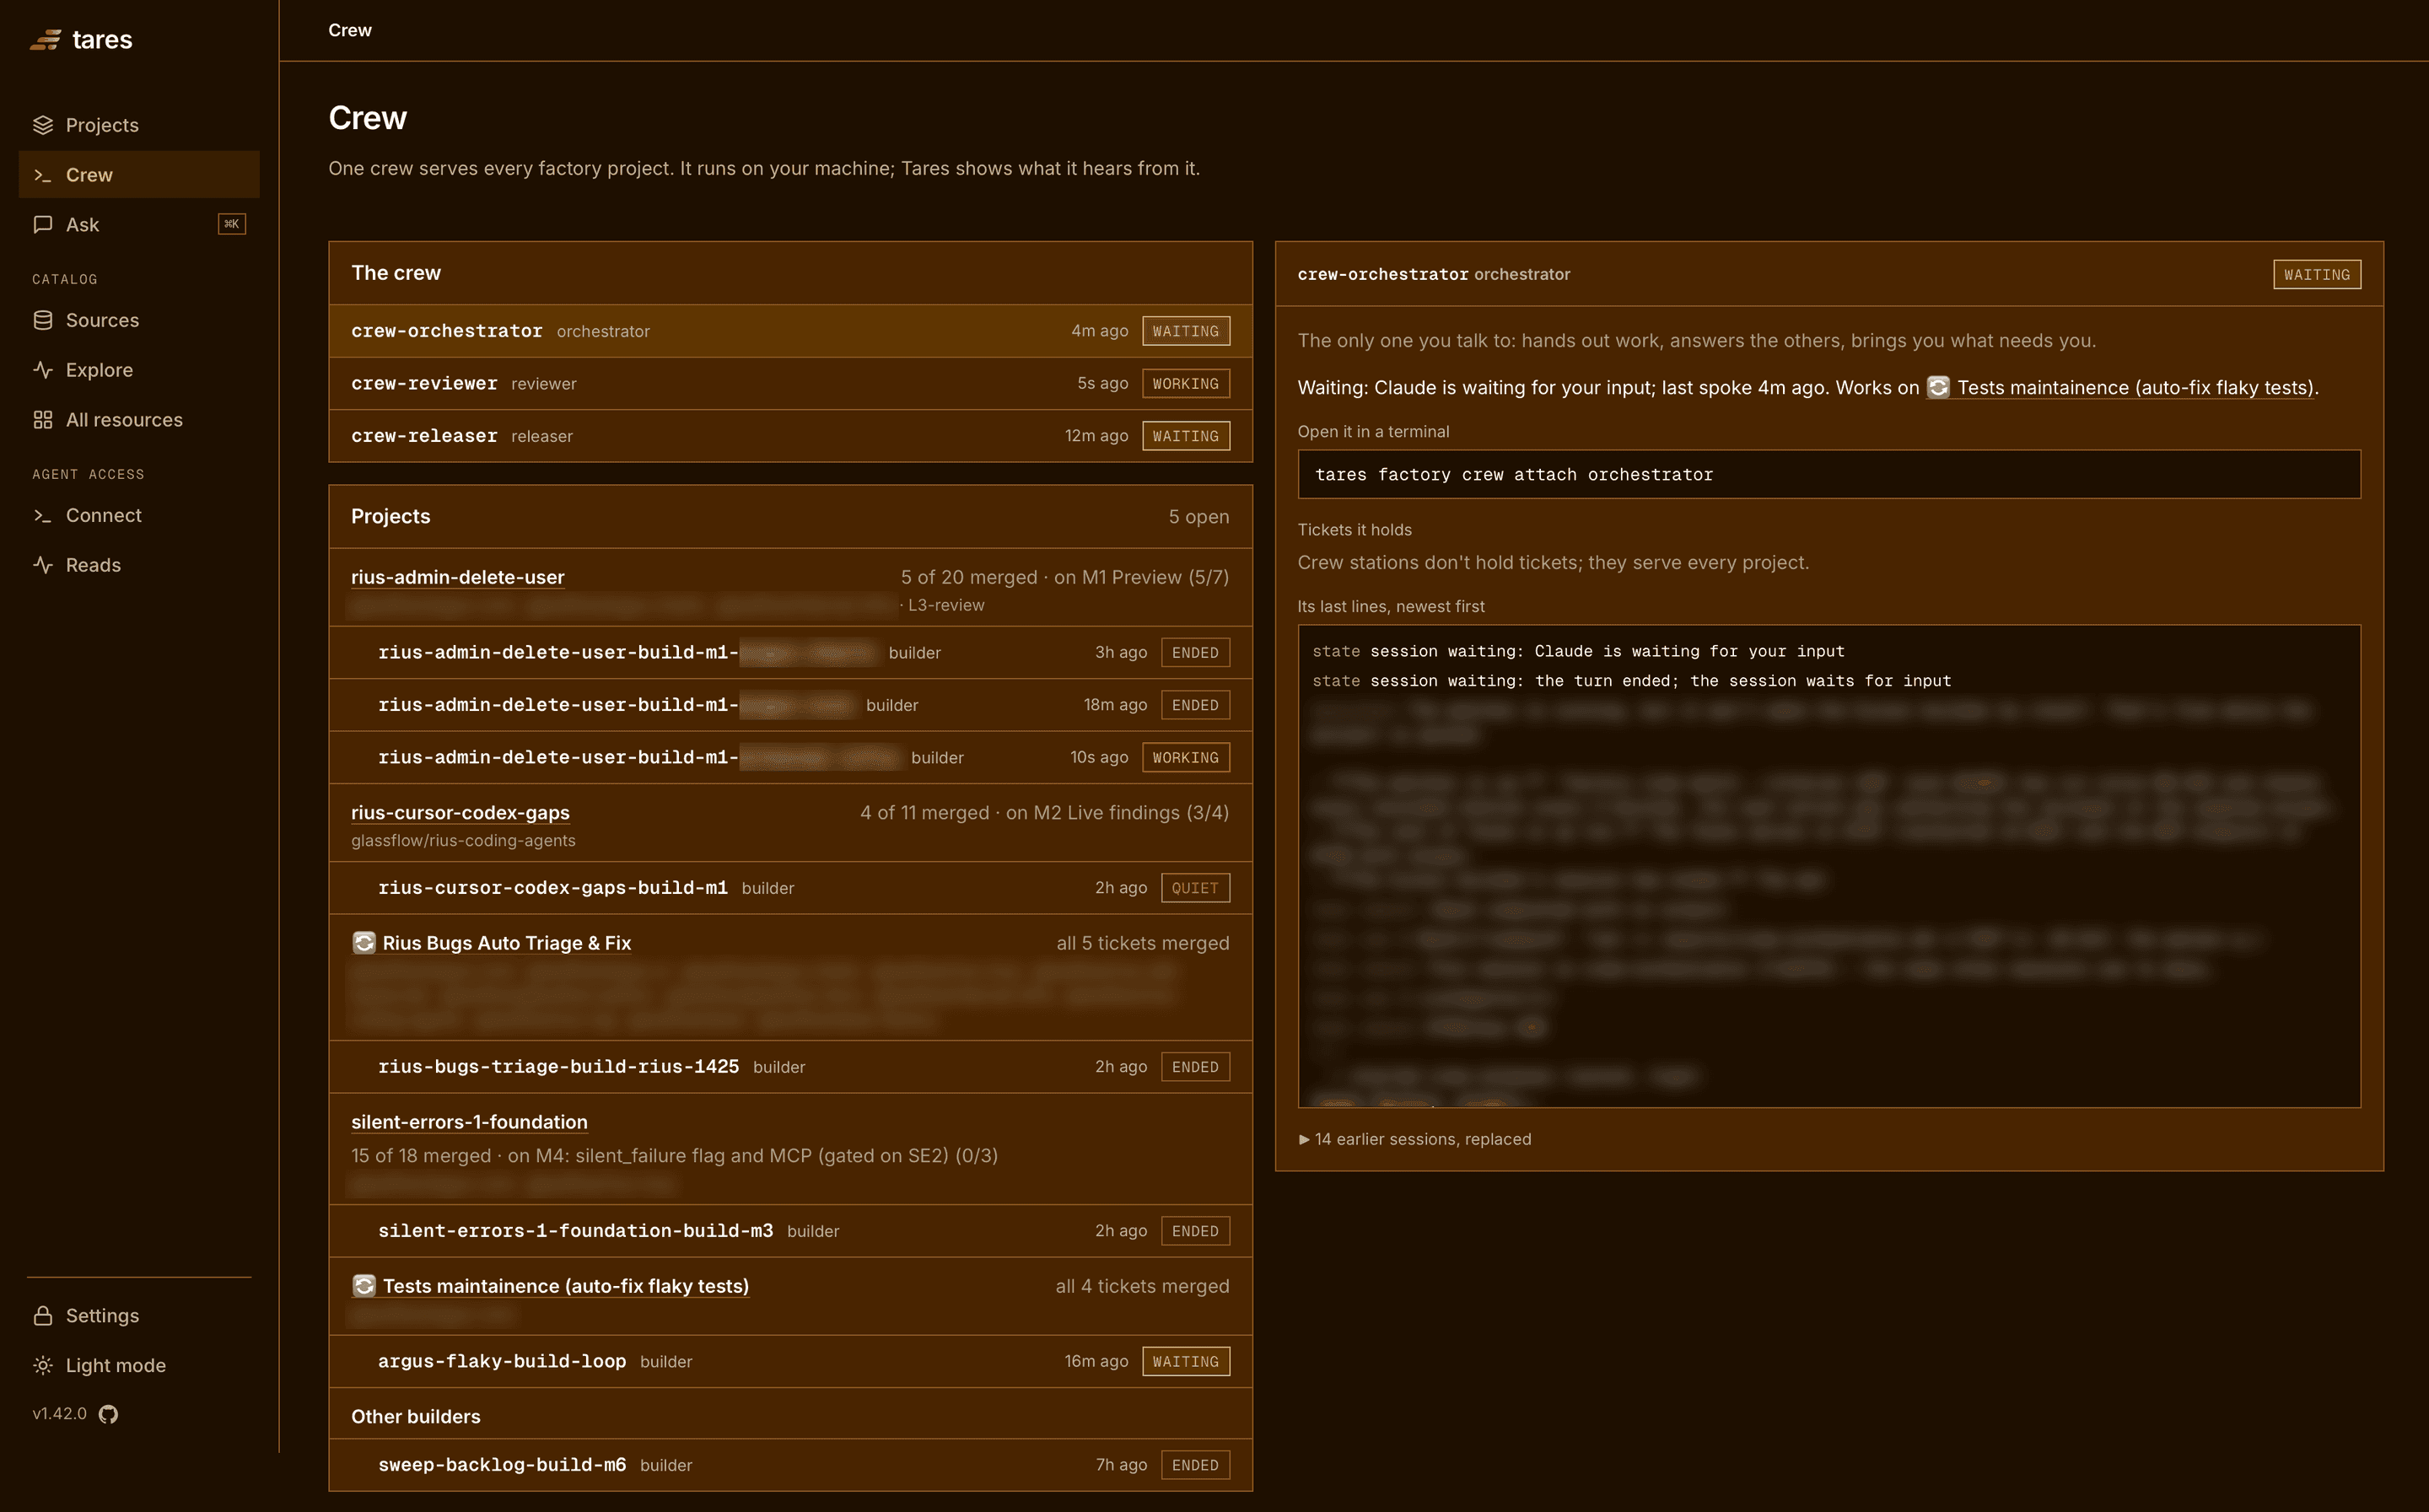
Task: Click the loop icon in orchestrator Works on line
Action: [1938, 387]
